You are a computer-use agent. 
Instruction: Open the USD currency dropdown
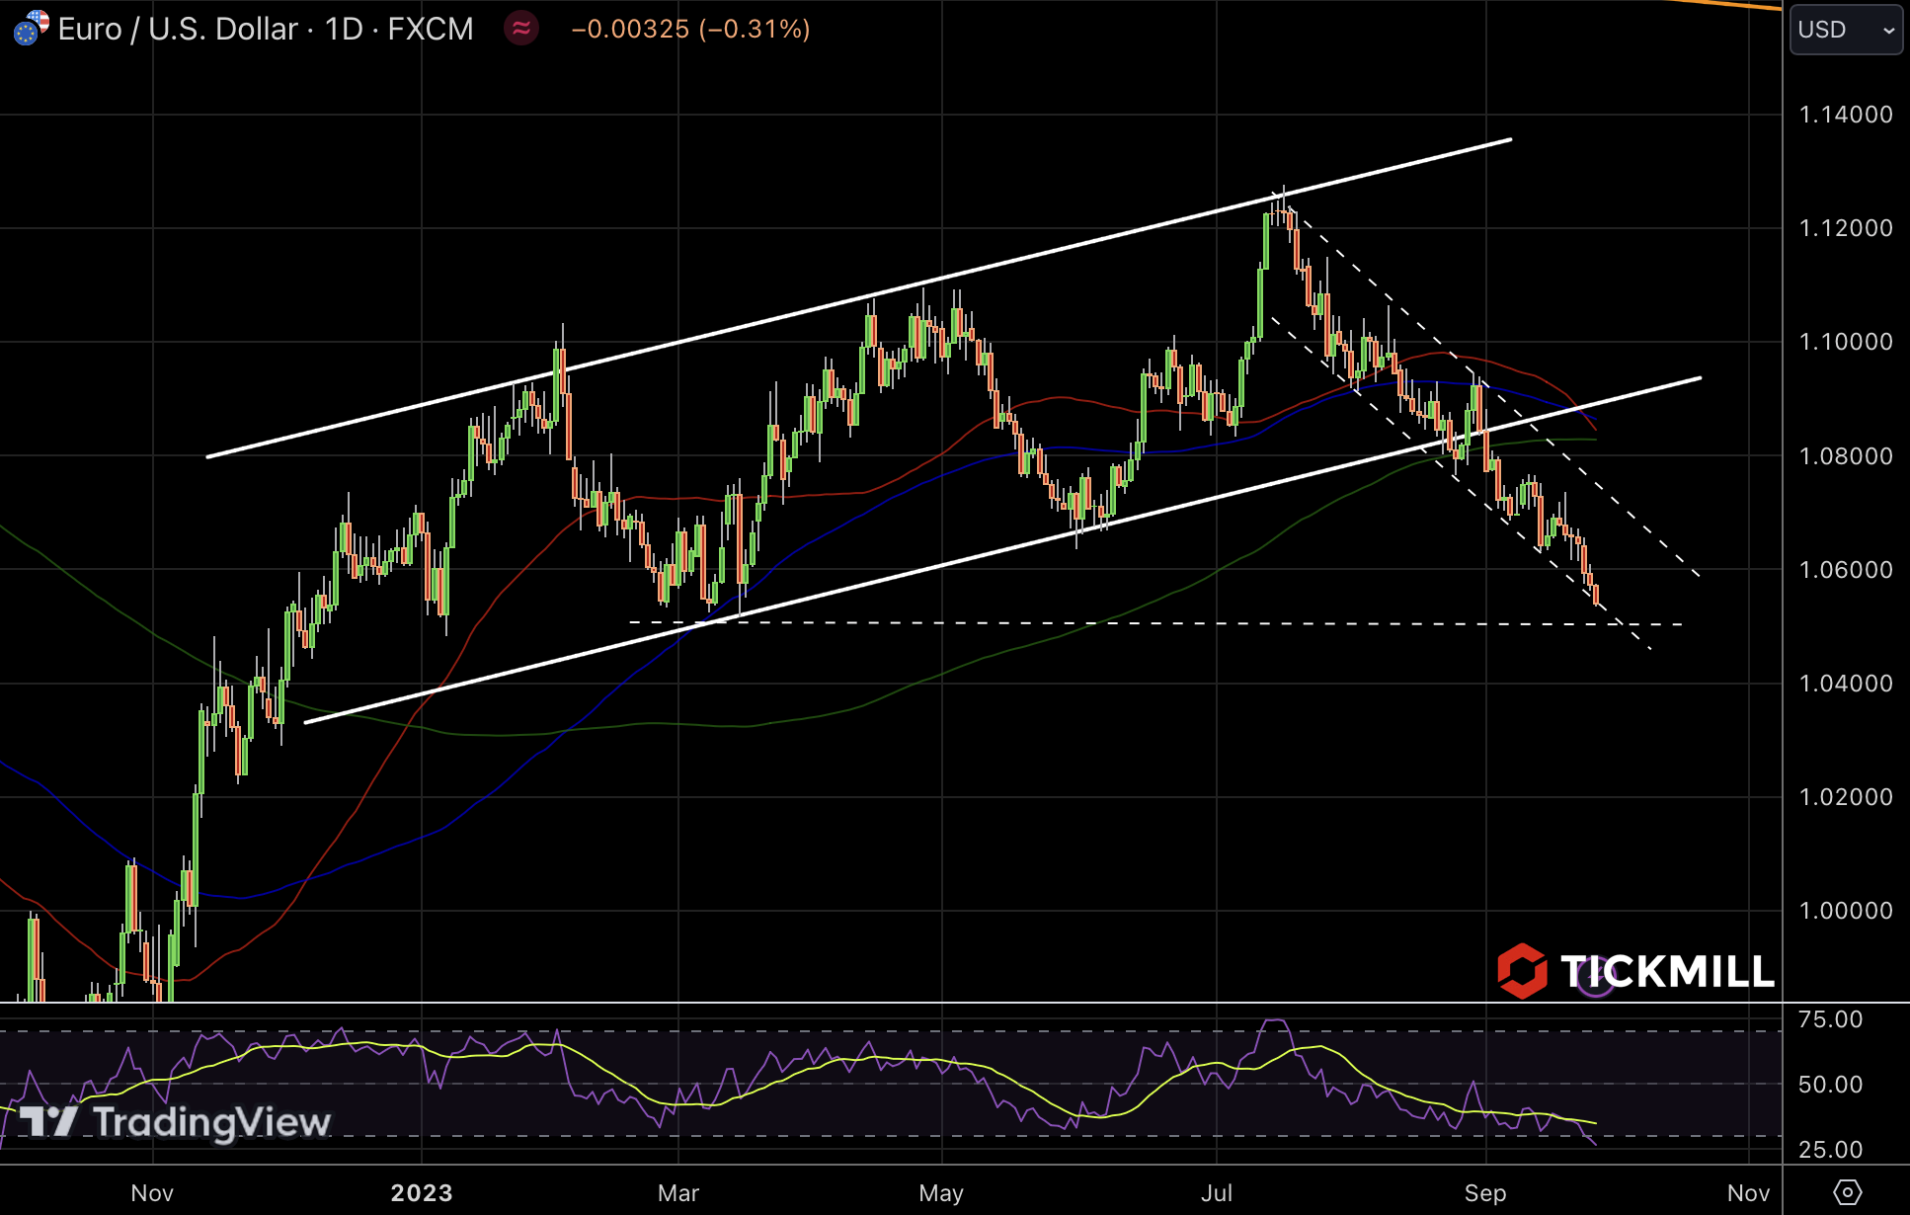coord(1845,30)
